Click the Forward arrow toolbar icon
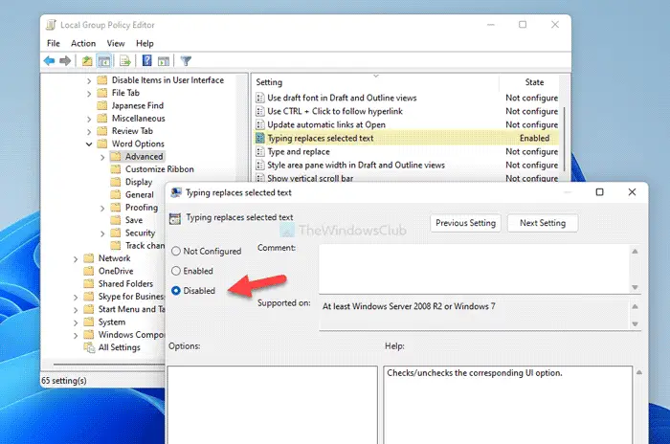 pyautogui.click(x=65, y=61)
